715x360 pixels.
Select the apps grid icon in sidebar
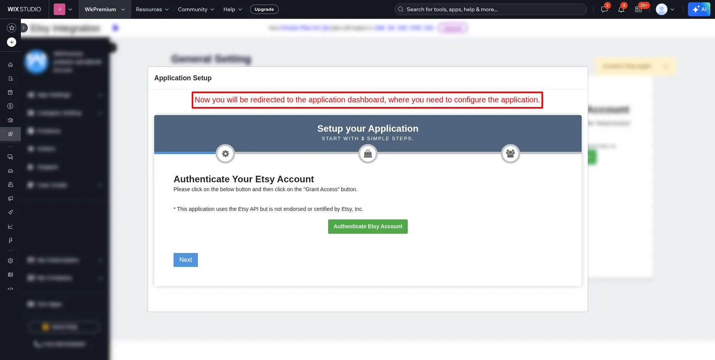click(10, 134)
